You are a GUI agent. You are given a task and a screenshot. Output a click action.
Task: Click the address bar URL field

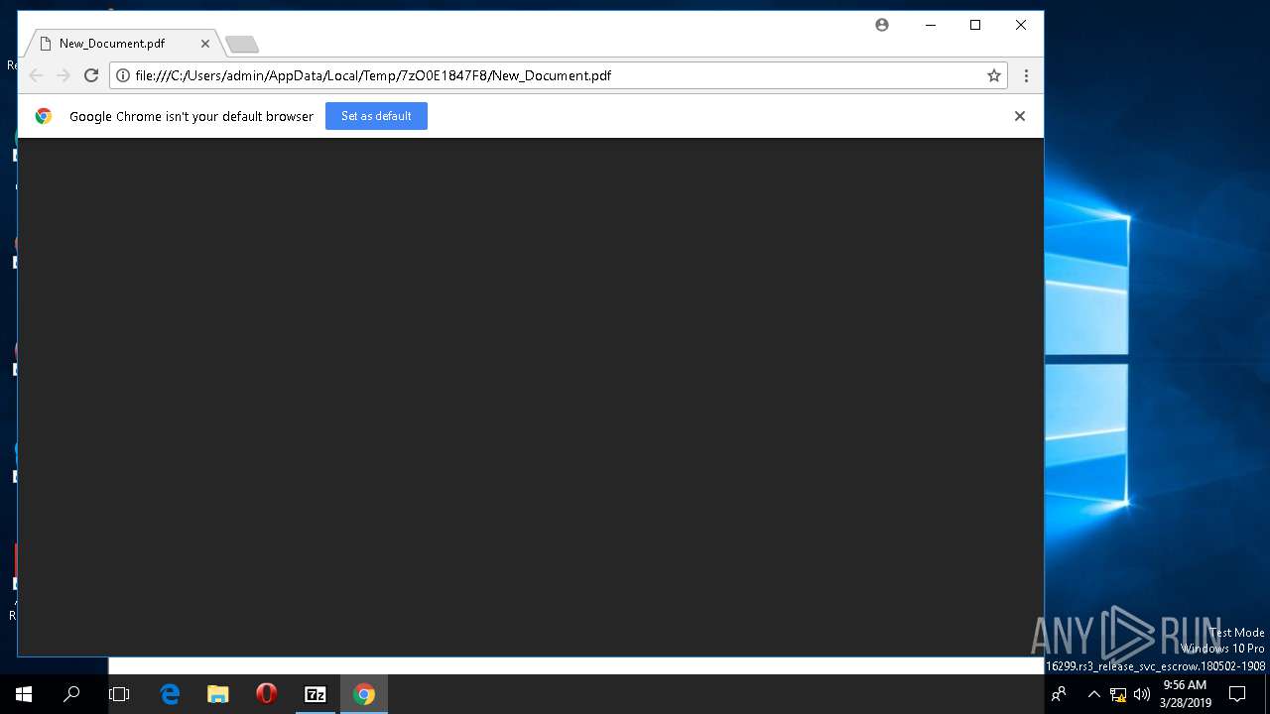(558, 75)
